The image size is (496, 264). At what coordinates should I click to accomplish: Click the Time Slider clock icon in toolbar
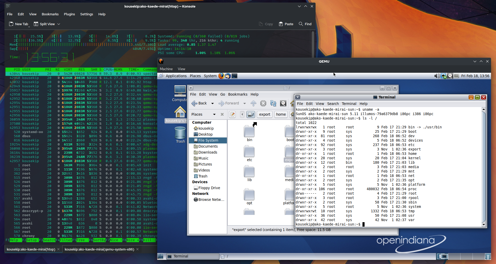click(x=283, y=103)
